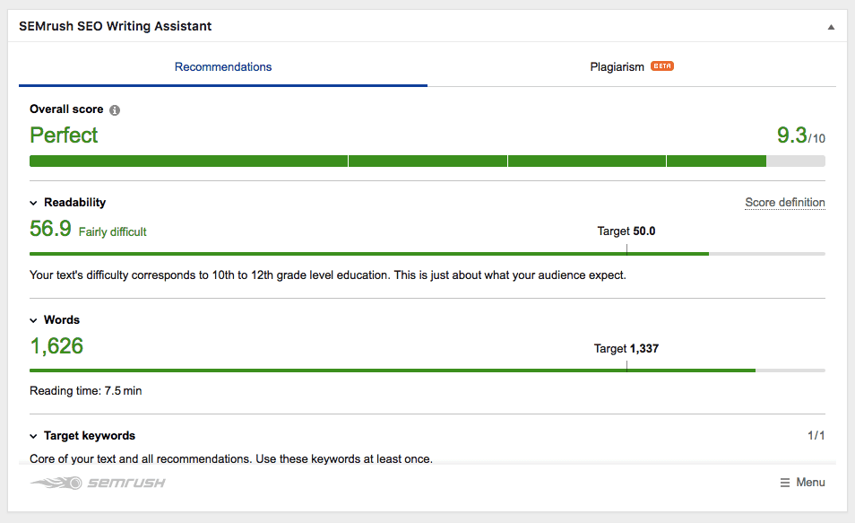Image resolution: width=855 pixels, height=523 pixels.
Task: Click the Menu button in the footer
Action: pyautogui.click(x=802, y=483)
